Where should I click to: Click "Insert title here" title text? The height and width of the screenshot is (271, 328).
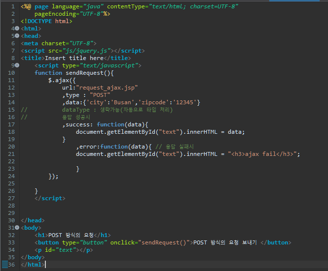pos(74,58)
